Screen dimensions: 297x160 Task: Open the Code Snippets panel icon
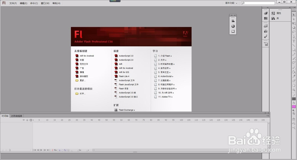266,26
